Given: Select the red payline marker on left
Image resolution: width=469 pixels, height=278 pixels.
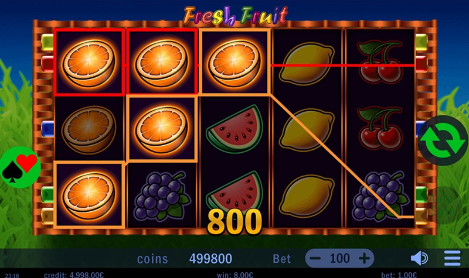Looking at the screenshot, I should (47, 63).
